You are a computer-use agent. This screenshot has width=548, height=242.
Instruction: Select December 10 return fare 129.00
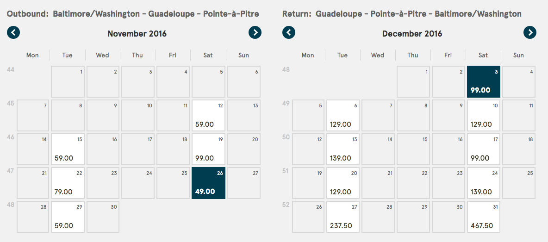484,115
